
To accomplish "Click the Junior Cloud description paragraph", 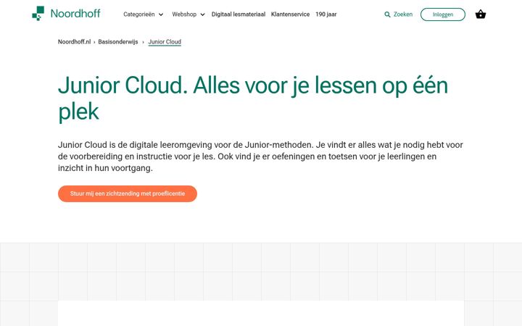I will (x=260, y=156).
